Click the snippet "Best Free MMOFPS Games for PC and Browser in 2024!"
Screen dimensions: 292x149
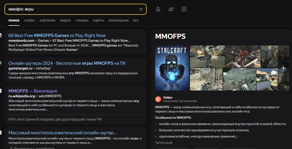pos(74,47)
